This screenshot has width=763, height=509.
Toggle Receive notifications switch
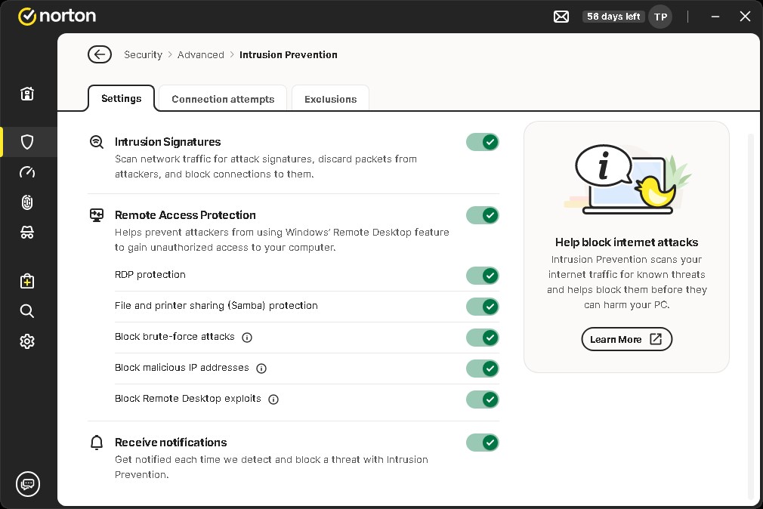point(482,443)
